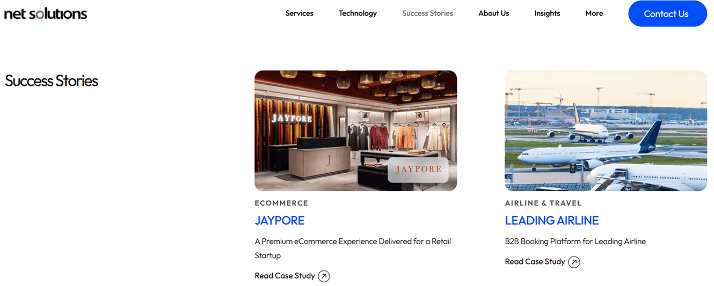
Task: Open the JAYPORE case study title link
Action: coord(280,221)
